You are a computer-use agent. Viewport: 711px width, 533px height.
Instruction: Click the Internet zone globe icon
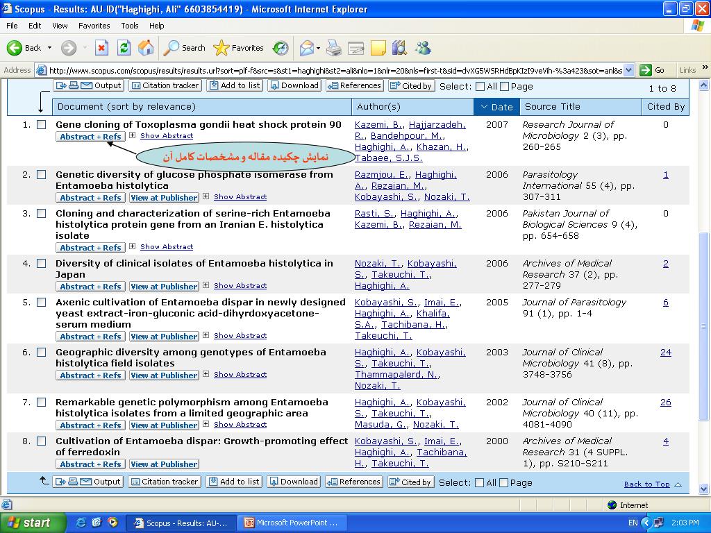click(612, 505)
